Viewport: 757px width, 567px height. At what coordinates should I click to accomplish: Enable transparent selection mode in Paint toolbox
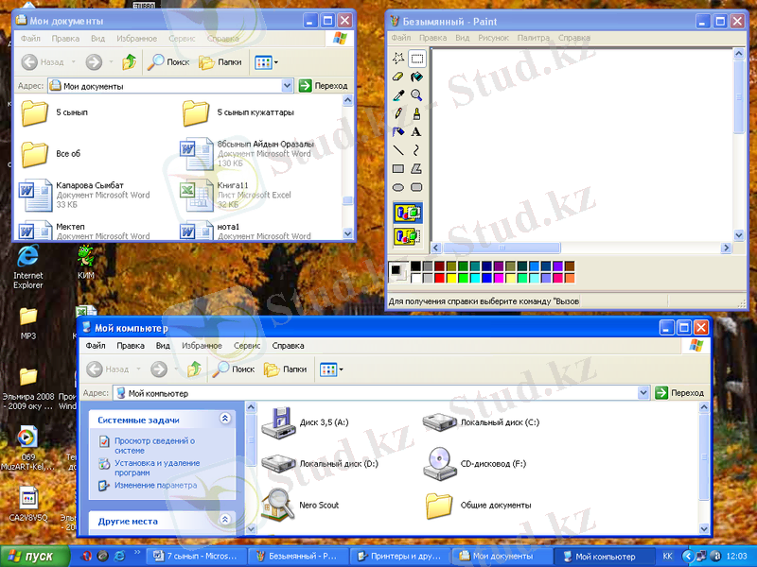408,235
